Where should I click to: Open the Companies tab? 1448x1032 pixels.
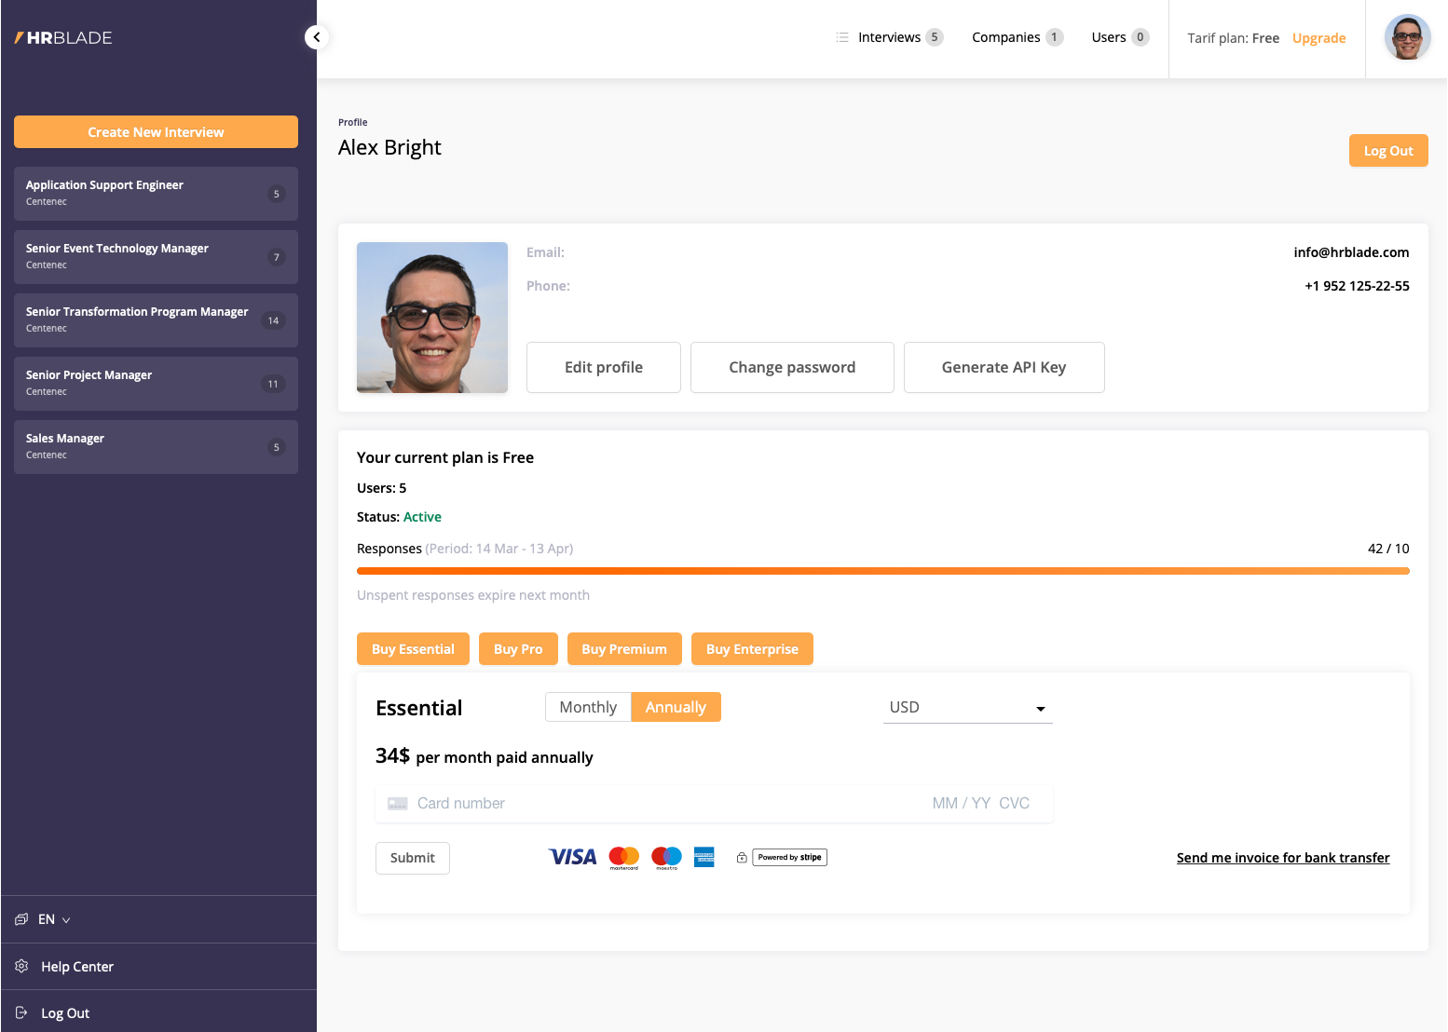click(x=1005, y=37)
